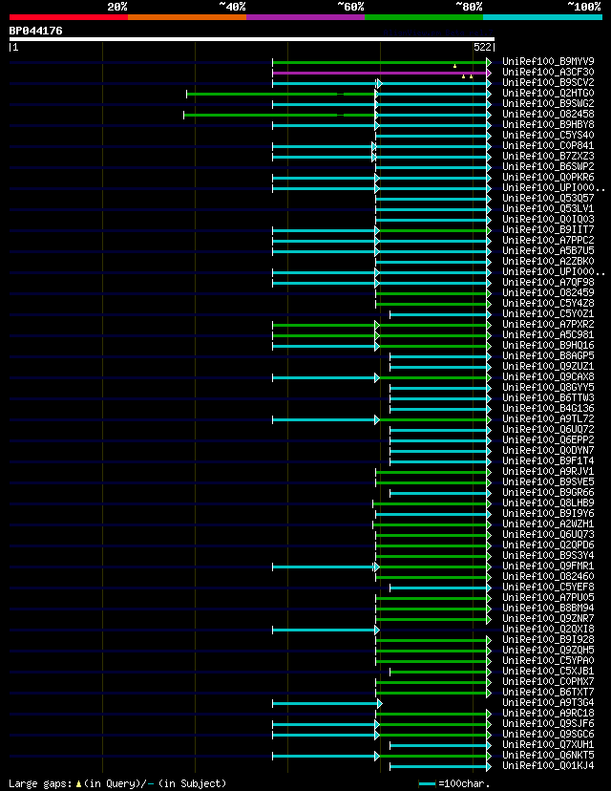The image size is (611, 791).
Task: Select the UniRef100_A9TL72 label
Action: 548,419
